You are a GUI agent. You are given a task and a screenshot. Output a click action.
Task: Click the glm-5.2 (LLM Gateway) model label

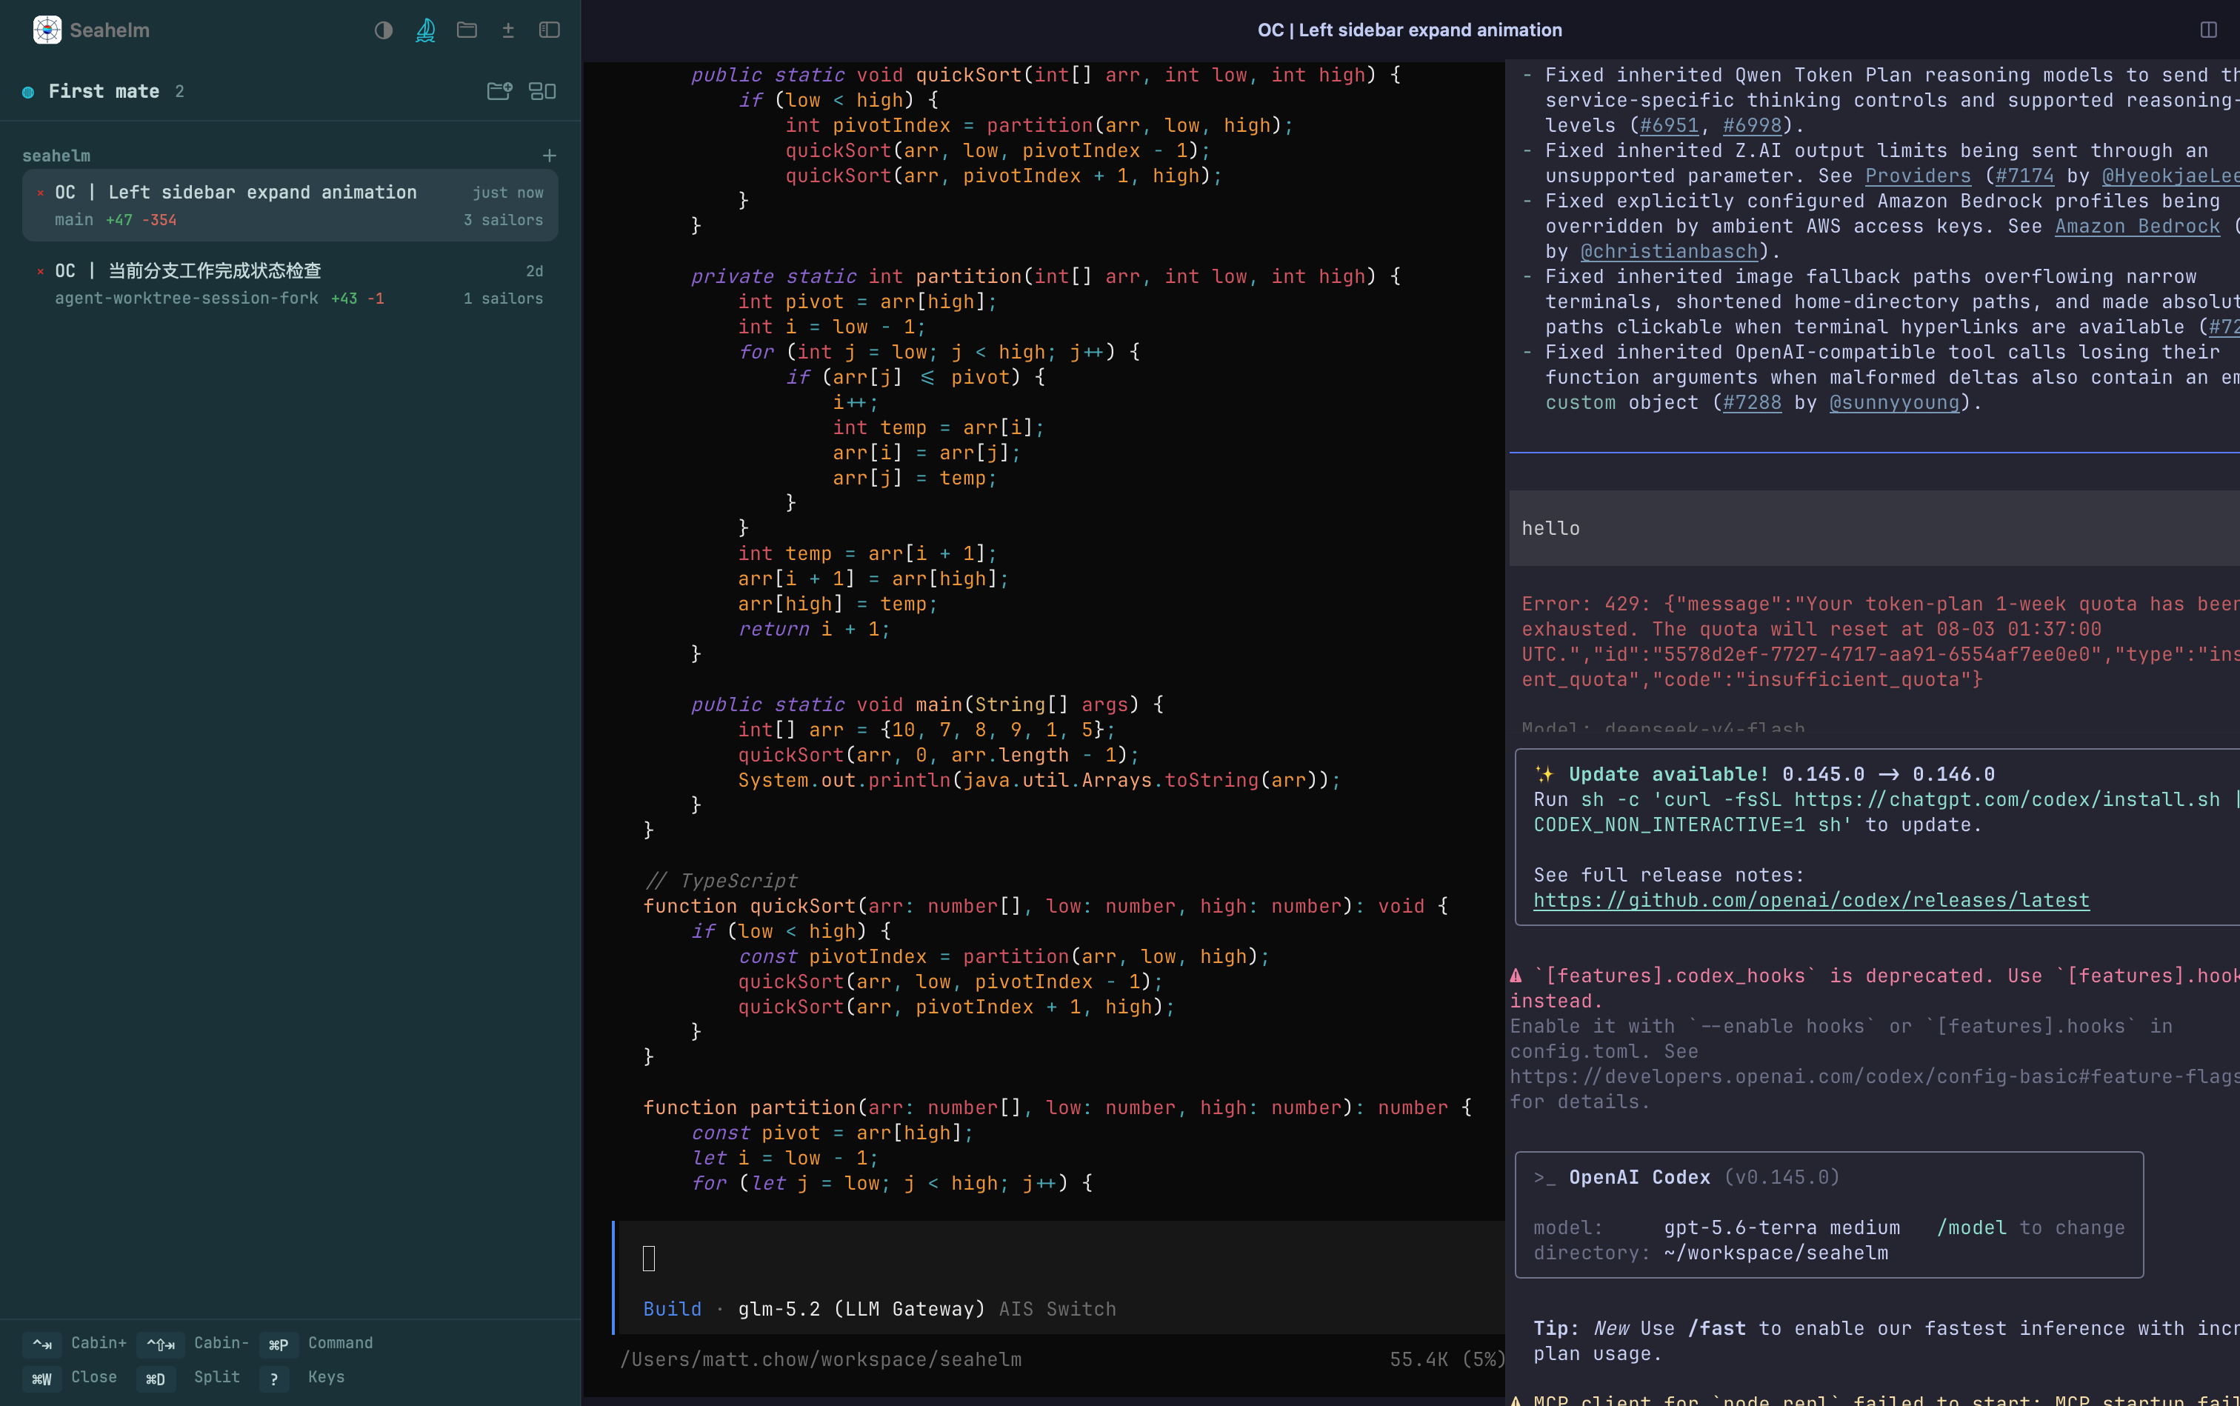[862, 1308]
